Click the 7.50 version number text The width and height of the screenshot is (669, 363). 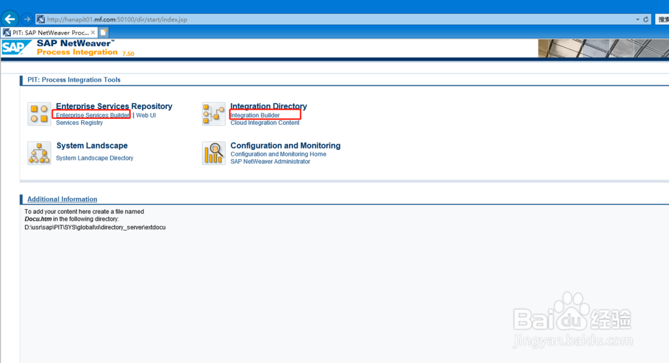(128, 53)
